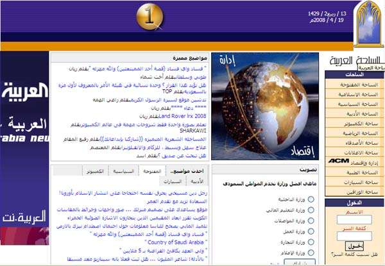Switch to the السياسية tab
The width and height of the screenshot is (385, 266).
tap(123, 171)
